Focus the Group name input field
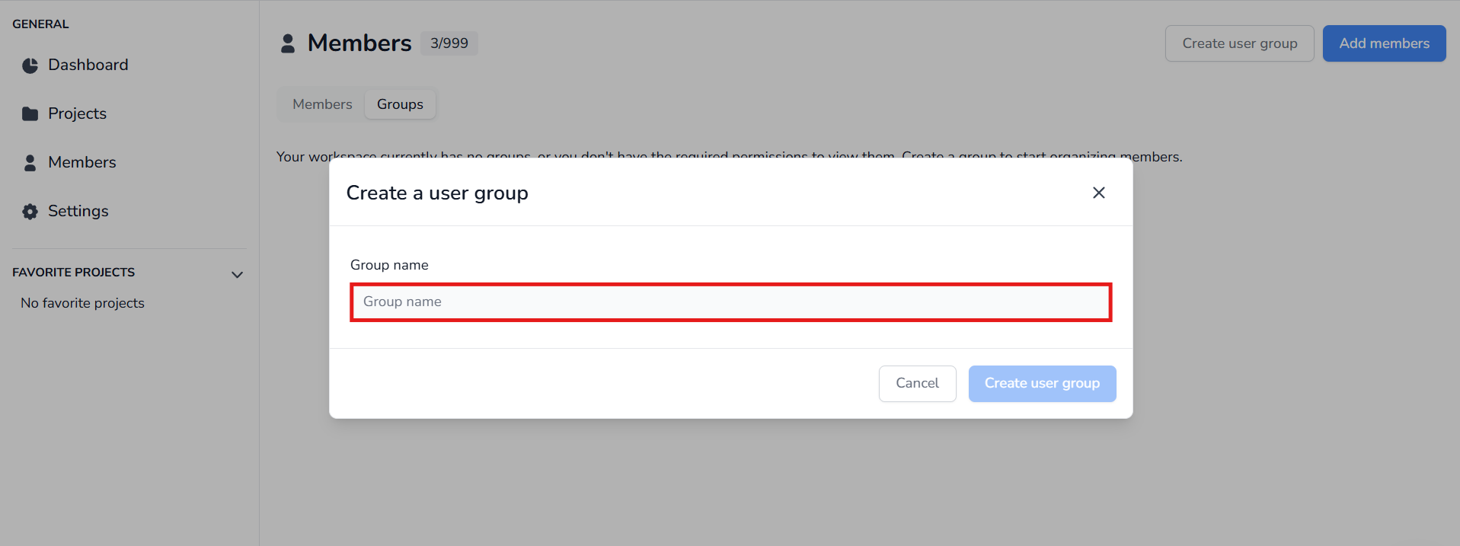This screenshot has width=1460, height=546. (x=730, y=302)
